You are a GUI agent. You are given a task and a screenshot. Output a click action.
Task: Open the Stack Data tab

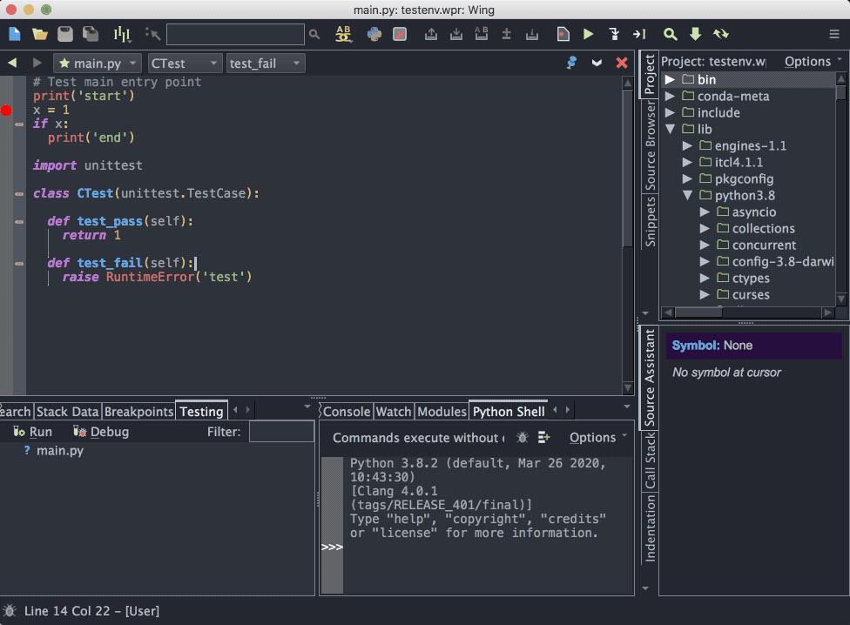[x=67, y=412]
